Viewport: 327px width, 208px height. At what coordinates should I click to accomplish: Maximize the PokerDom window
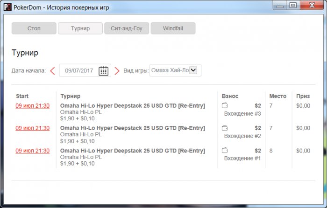coord(293,5)
